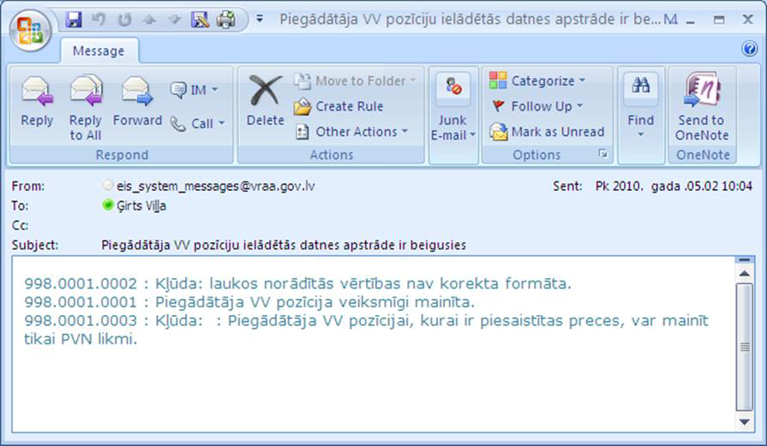This screenshot has height=446, width=767.
Task: Click the Save icon in quick access toolbar
Action: coord(74,19)
